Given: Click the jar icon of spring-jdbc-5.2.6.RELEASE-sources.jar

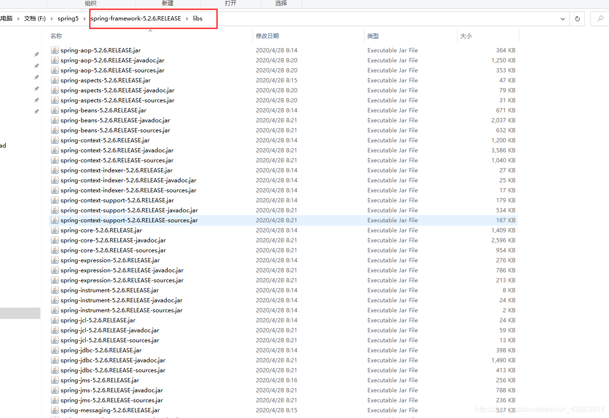Looking at the screenshot, I should 54,370.
